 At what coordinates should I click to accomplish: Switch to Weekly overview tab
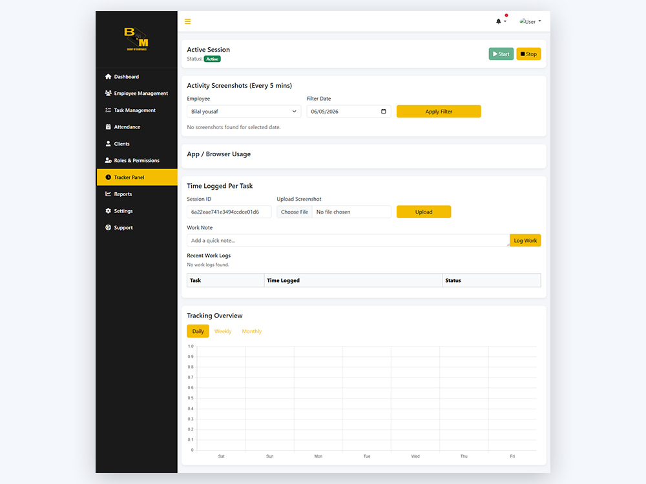pos(223,331)
